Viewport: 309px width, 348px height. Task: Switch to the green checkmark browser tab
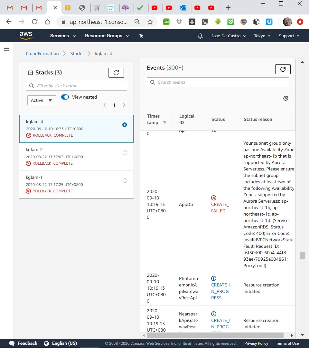(x=140, y=8)
